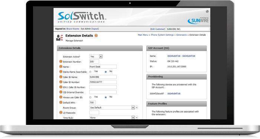260x139 pixels.
Task: Click info icon next to LD Passcode
Action: tap(61, 113)
